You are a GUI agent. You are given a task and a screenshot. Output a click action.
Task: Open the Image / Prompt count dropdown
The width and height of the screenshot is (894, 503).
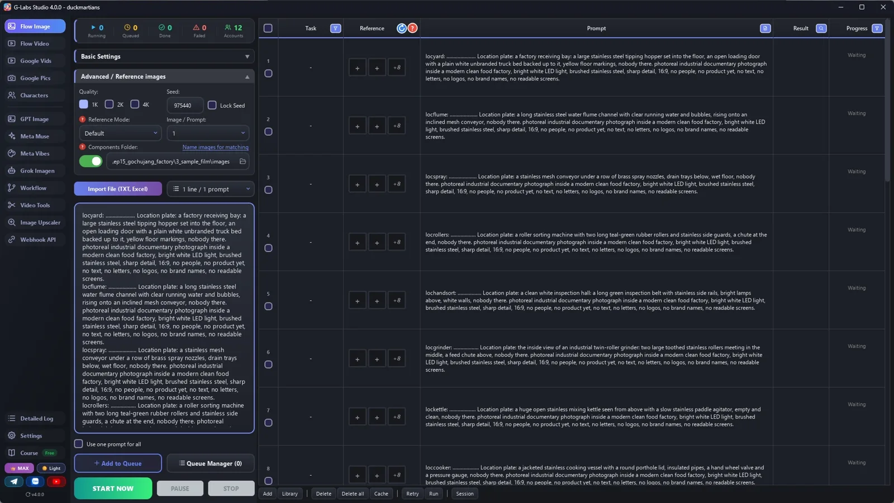click(x=208, y=133)
